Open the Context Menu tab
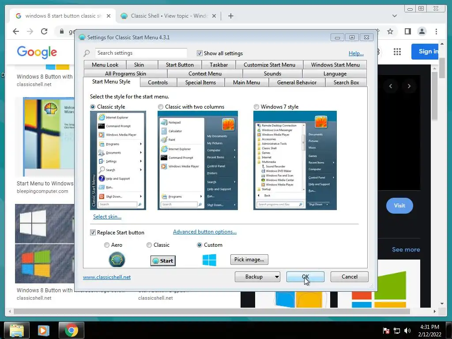Screen dimensions: 452x339 coord(205,74)
